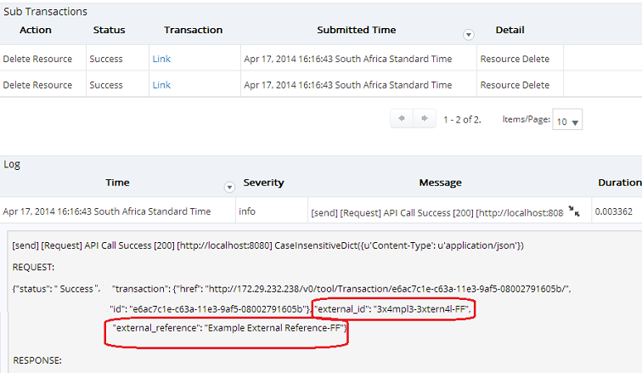The image size is (642, 373).
Task: Click sort arrow in log Time column
Action: (x=228, y=188)
